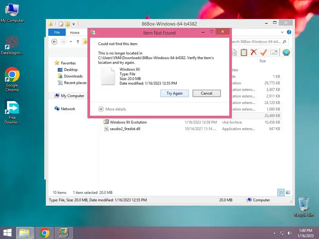
Task: Open Explorer Help icon
Action: coord(289,32)
